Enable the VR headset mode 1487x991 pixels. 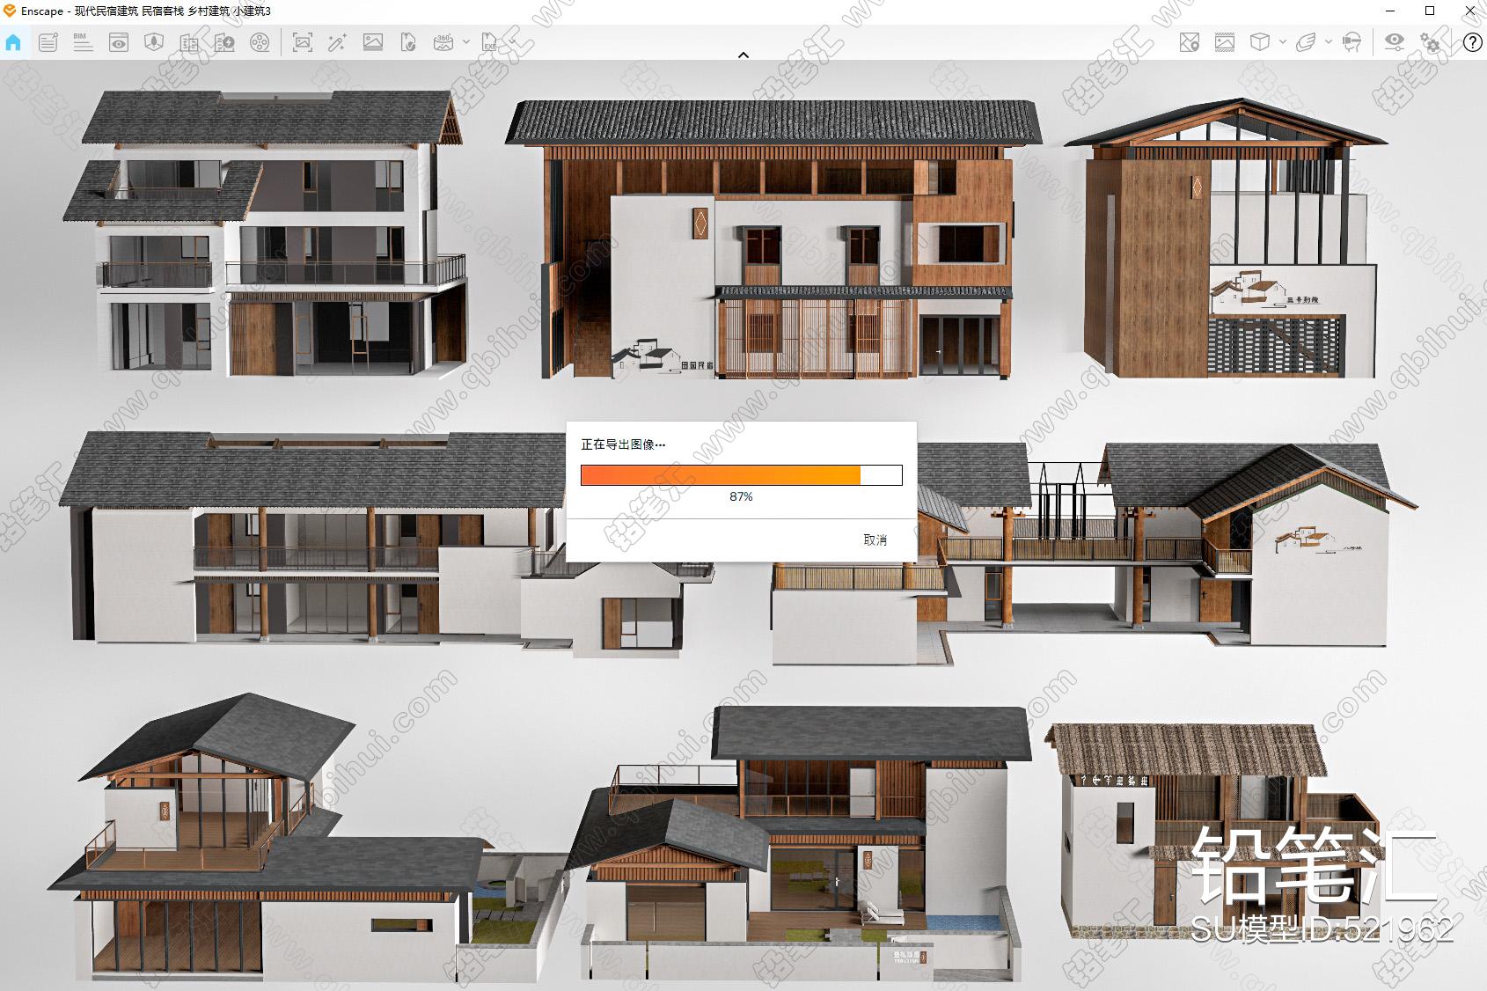[1352, 42]
